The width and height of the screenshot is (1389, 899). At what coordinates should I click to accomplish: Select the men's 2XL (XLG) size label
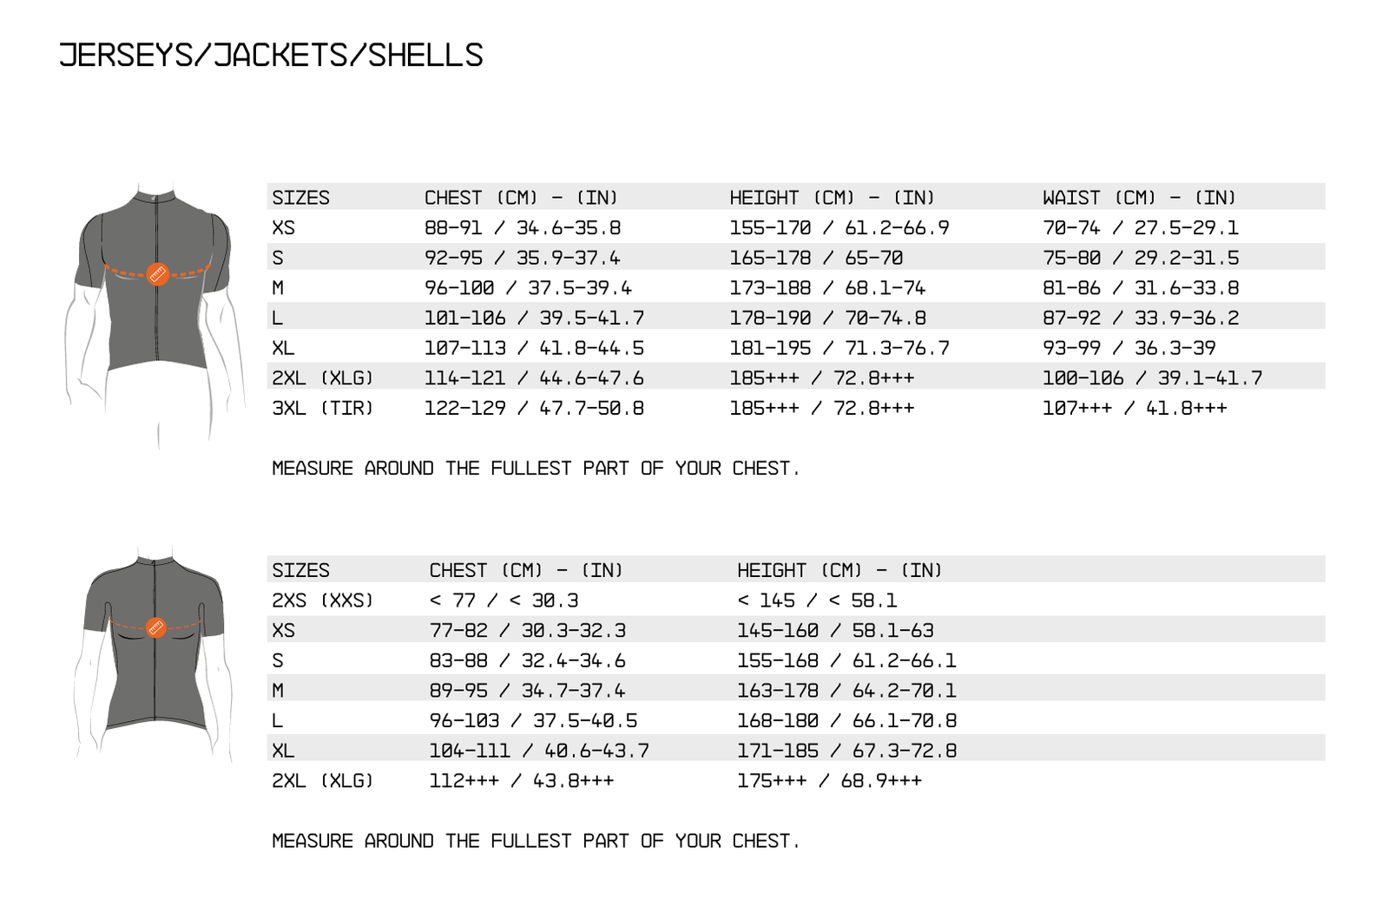[x=323, y=378]
